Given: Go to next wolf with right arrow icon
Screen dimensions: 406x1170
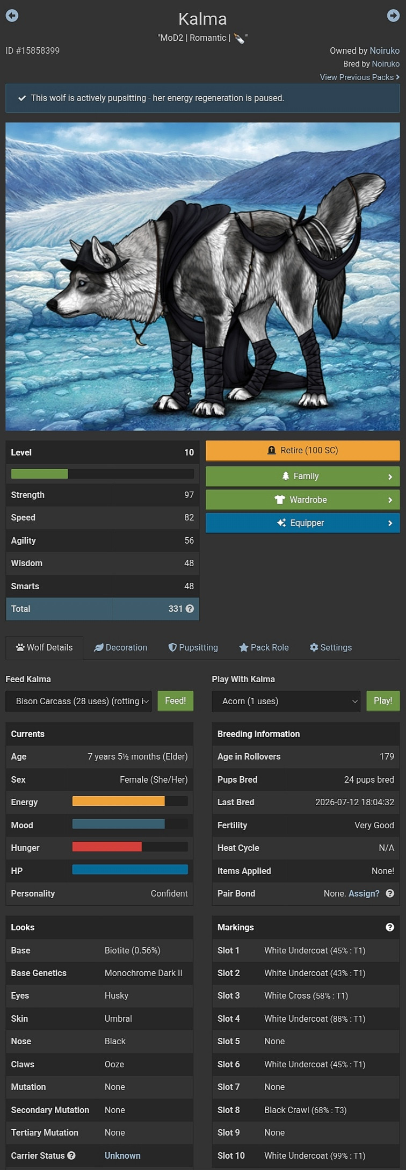Looking at the screenshot, I should pyautogui.click(x=393, y=16).
